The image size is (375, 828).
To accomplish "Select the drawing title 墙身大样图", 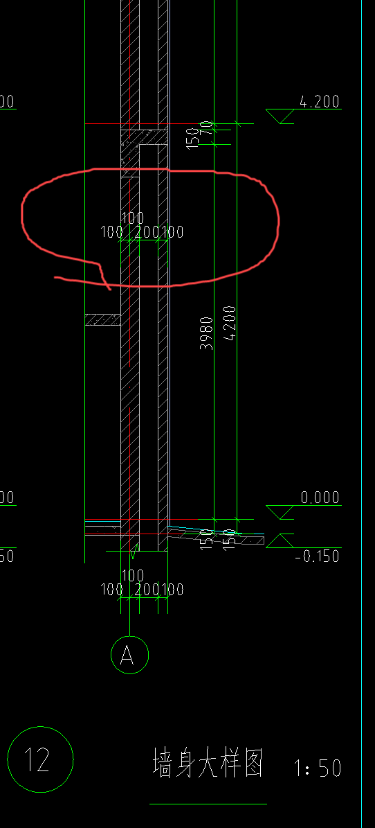I will (208, 762).
